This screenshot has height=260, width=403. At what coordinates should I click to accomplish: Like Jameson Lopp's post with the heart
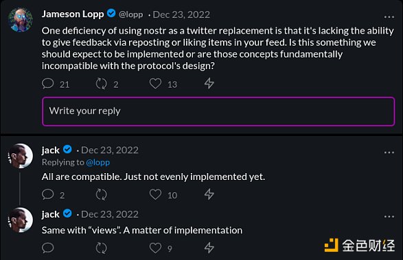pos(155,83)
